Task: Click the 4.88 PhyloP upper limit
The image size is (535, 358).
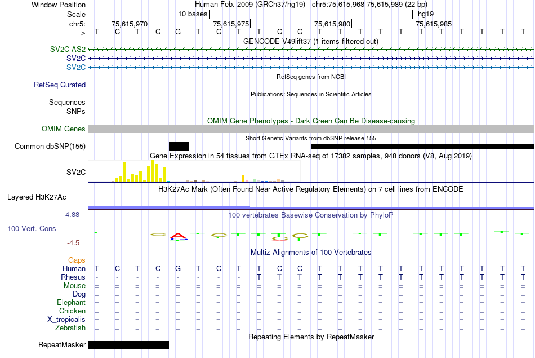Action: click(72, 215)
